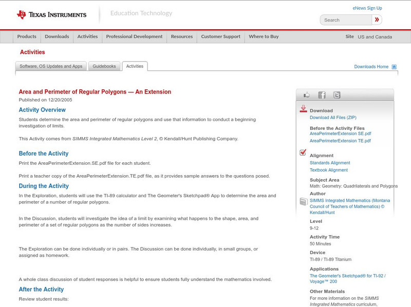The height and width of the screenshot is (307, 411).
Task: Open the eNews Sign Up link
Action: coord(367,8)
